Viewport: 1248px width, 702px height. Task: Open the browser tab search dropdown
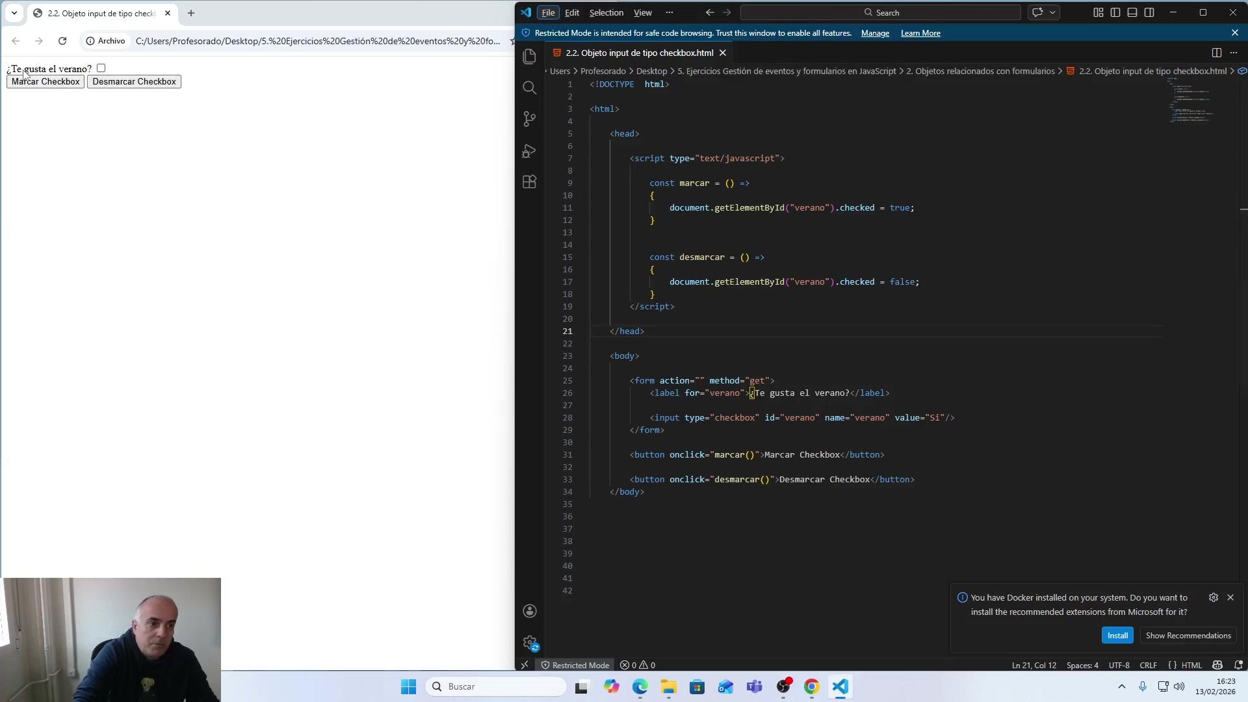[x=14, y=13]
